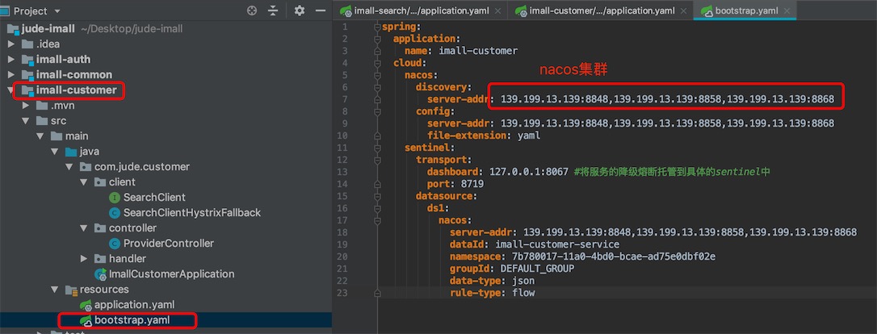Click line number 20 in gutter
Screen dimensions: 877x334
pyautogui.click(x=342, y=257)
